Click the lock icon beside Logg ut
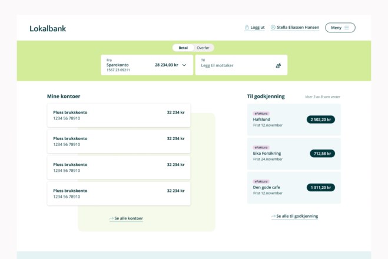This screenshot has width=388, height=259. point(247,28)
